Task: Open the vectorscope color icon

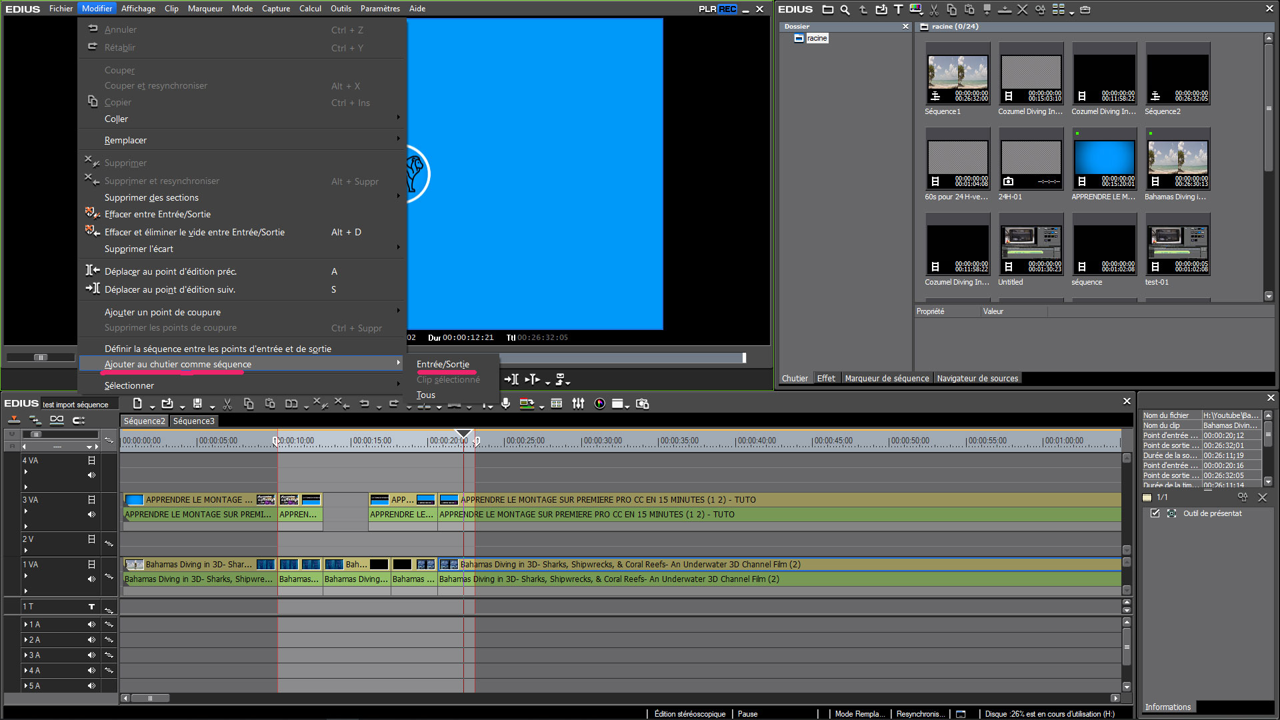Action: pos(600,403)
